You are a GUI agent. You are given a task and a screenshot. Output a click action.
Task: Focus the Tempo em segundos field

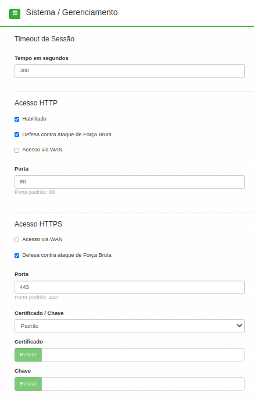(130, 71)
